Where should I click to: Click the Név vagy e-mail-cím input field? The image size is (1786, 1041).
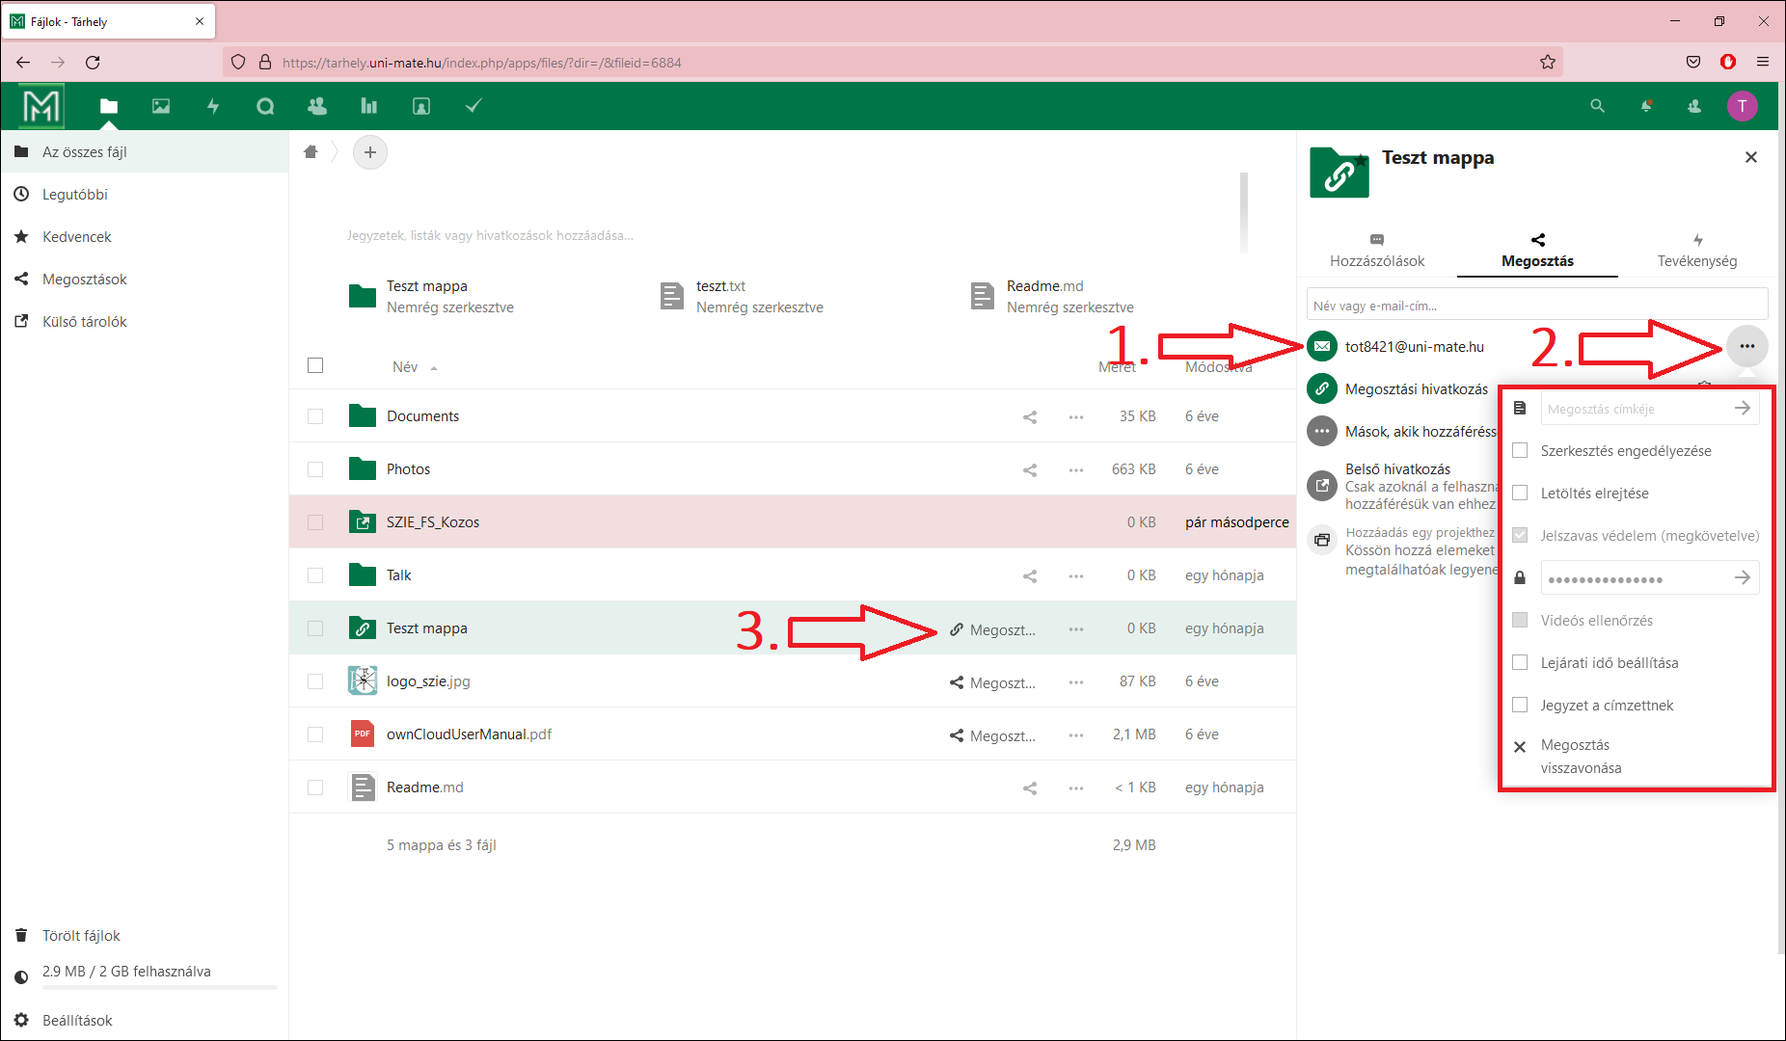(1536, 306)
